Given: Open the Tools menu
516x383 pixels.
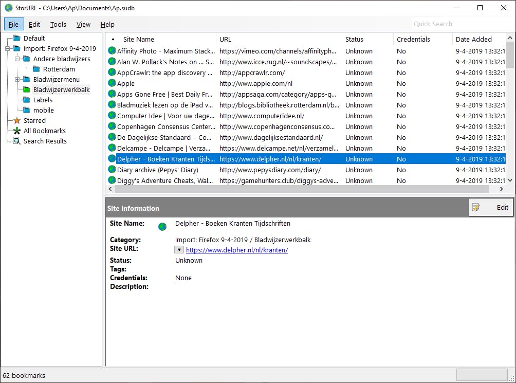Looking at the screenshot, I should 58,24.
